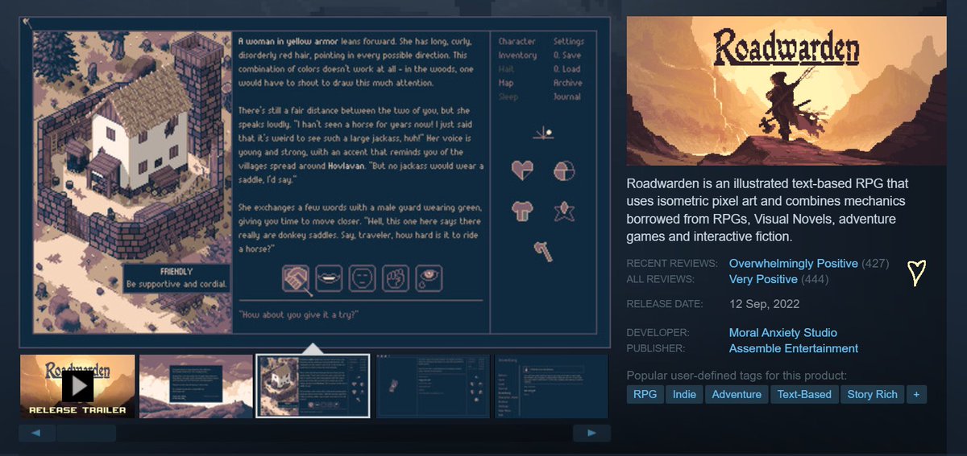Click the heart health status icon
This screenshot has width=967, height=456.
coord(523,170)
